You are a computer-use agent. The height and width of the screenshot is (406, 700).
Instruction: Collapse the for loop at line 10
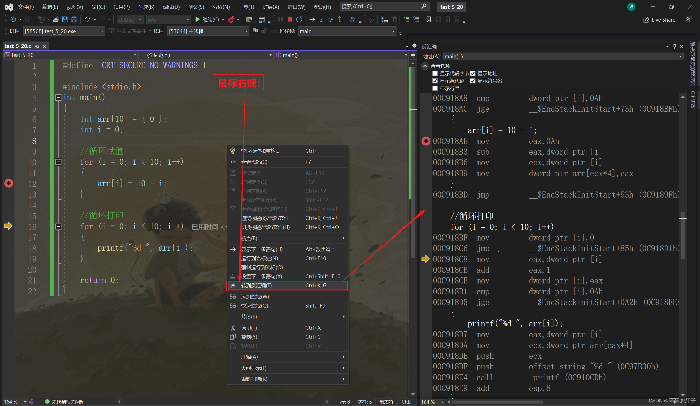[x=58, y=162]
